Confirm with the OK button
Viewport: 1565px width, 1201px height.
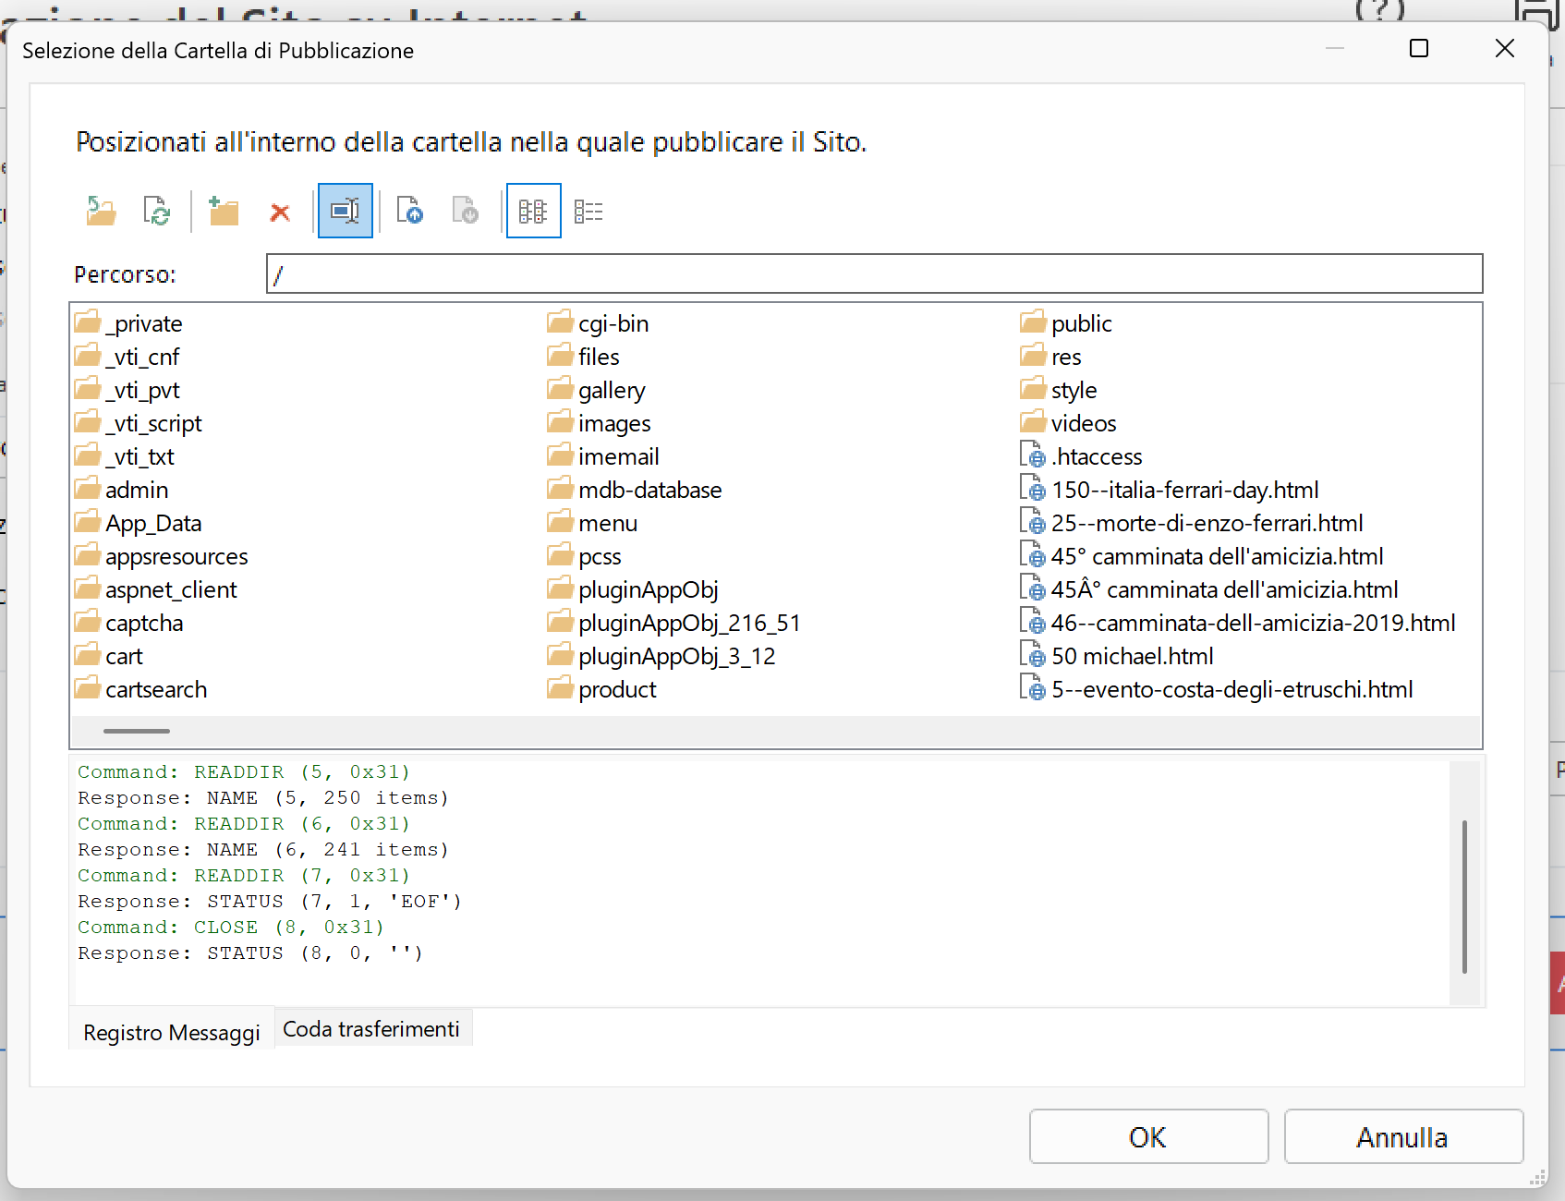click(x=1148, y=1136)
